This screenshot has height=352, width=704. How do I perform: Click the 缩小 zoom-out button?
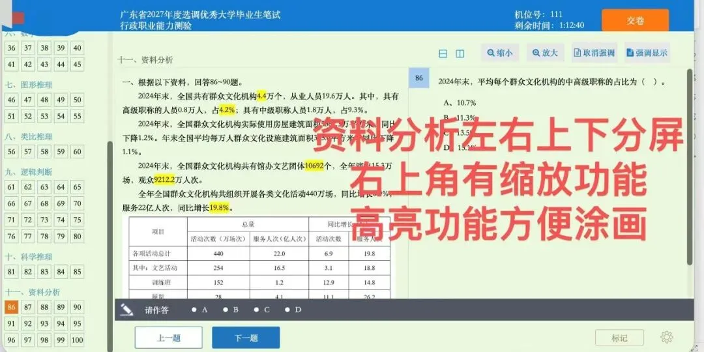[x=500, y=53]
